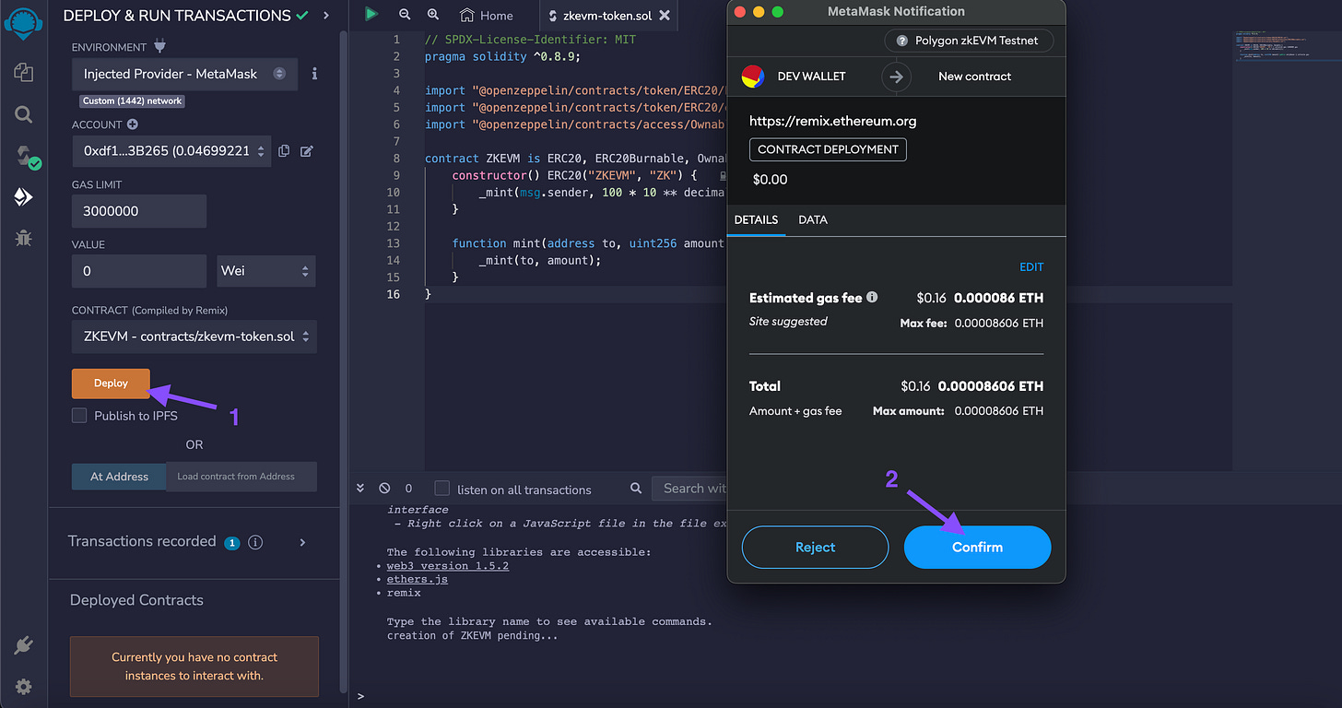Click the editor zoom in icon

coord(433,15)
